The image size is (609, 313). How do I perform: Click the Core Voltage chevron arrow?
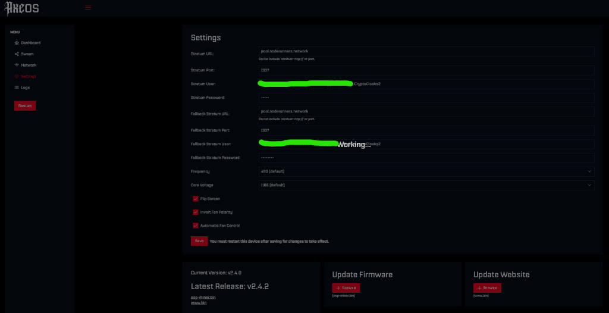click(x=589, y=185)
